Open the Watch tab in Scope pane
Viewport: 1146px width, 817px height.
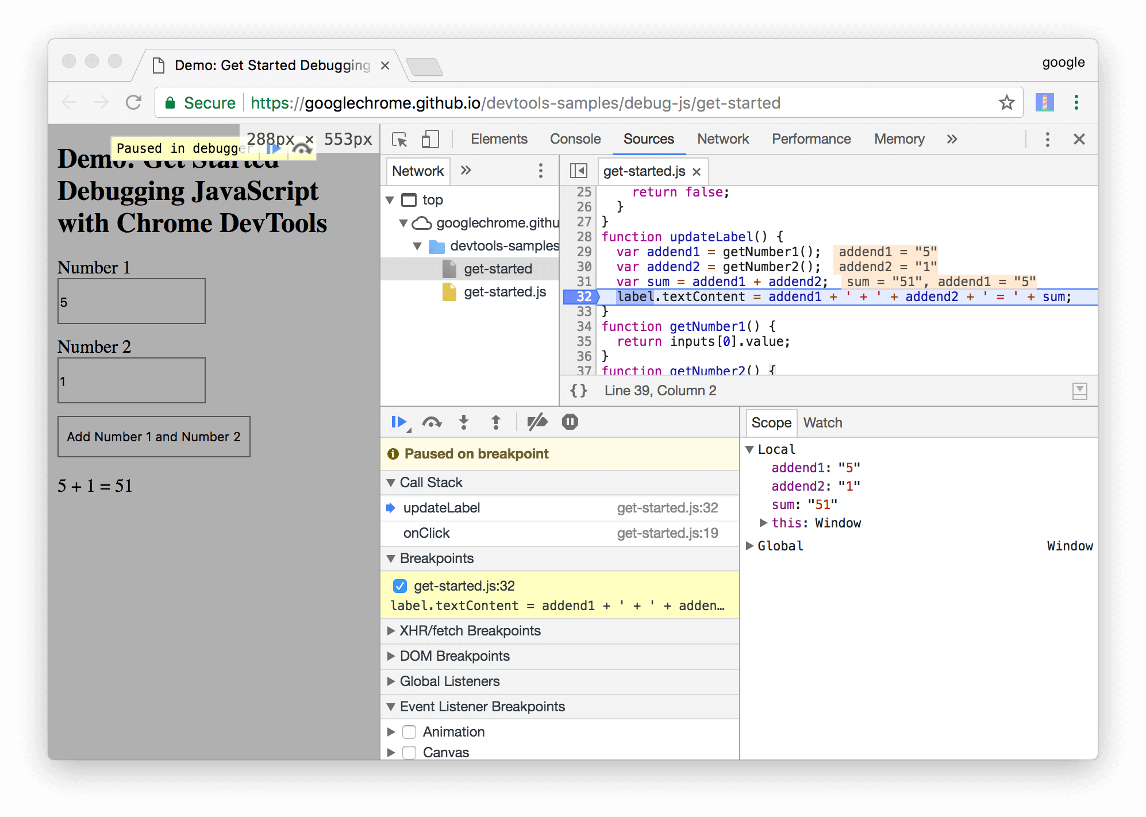(822, 422)
